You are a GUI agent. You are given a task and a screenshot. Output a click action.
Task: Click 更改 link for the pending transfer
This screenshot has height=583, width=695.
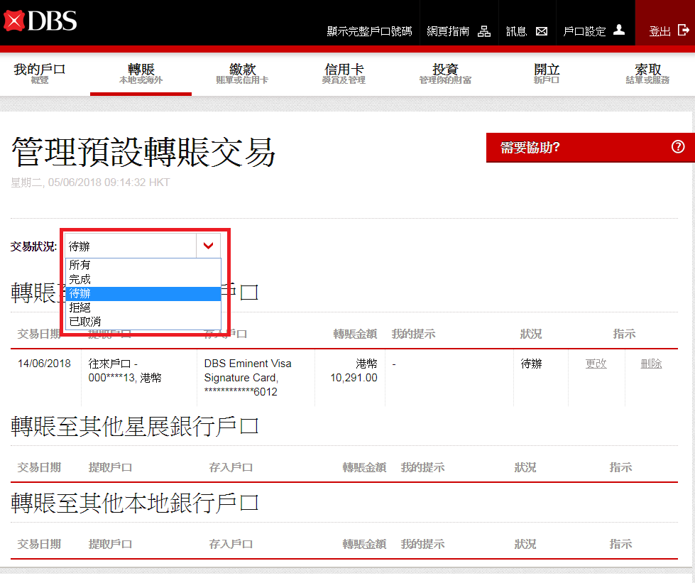[x=596, y=364]
